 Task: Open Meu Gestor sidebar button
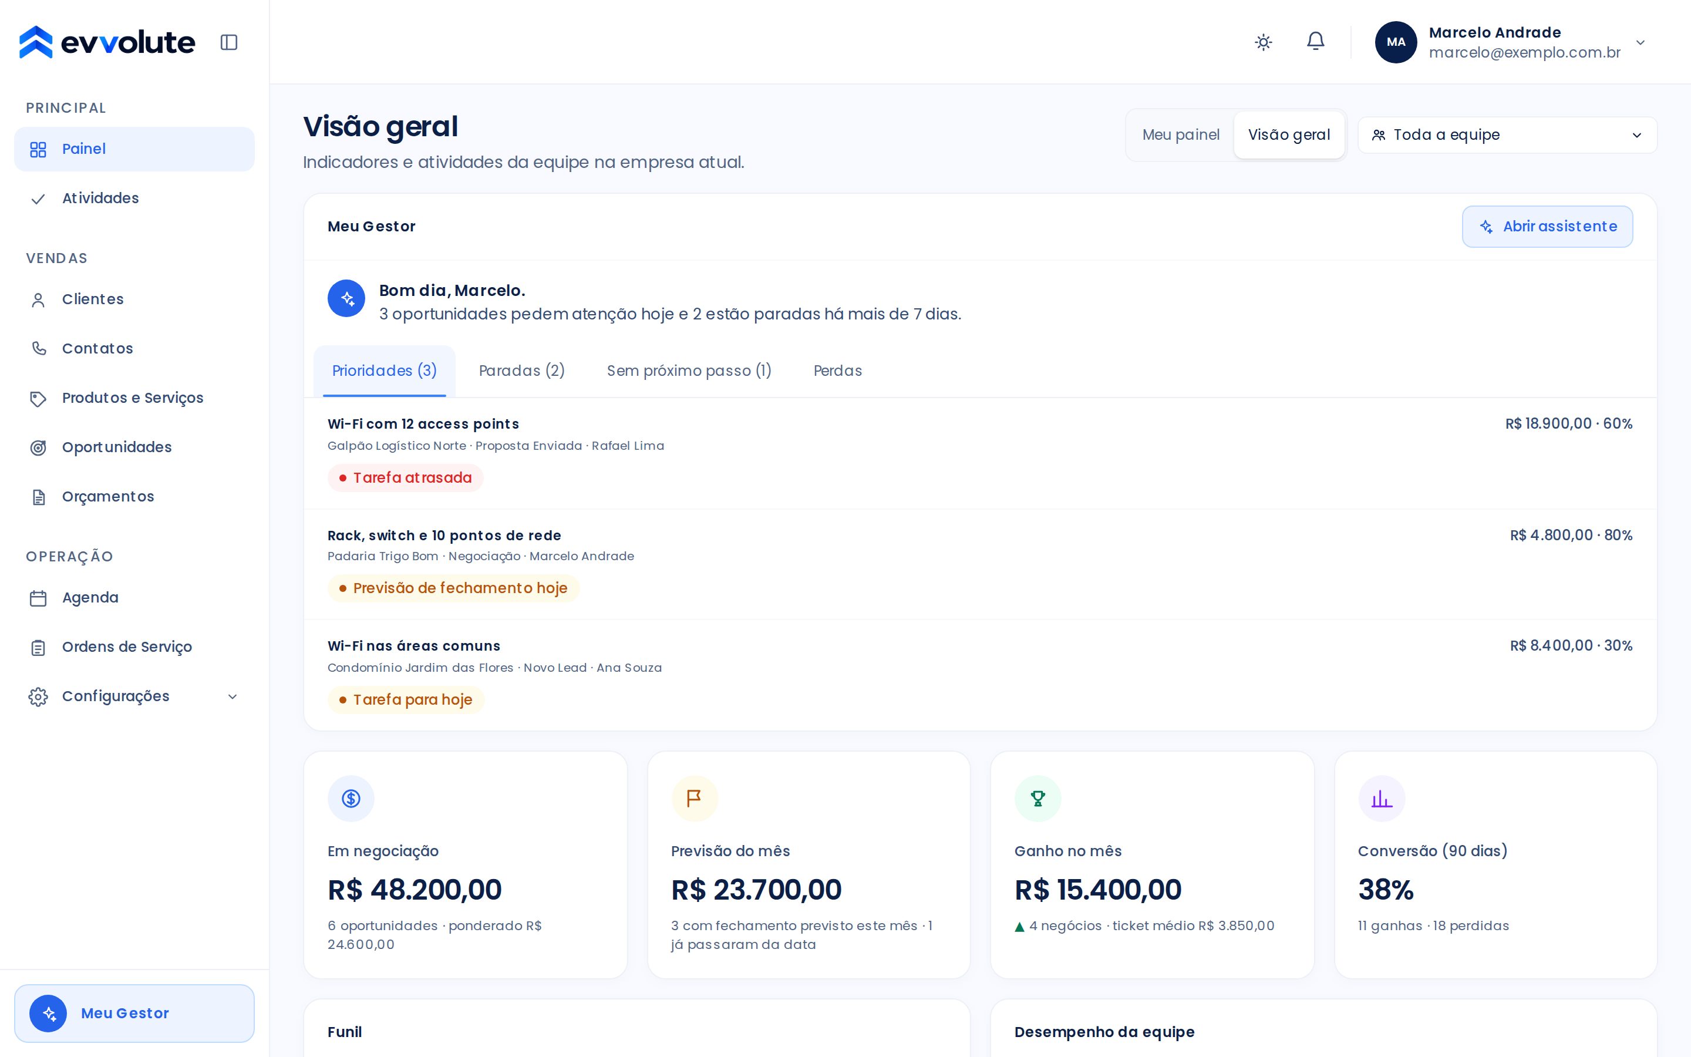click(134, 1013)
